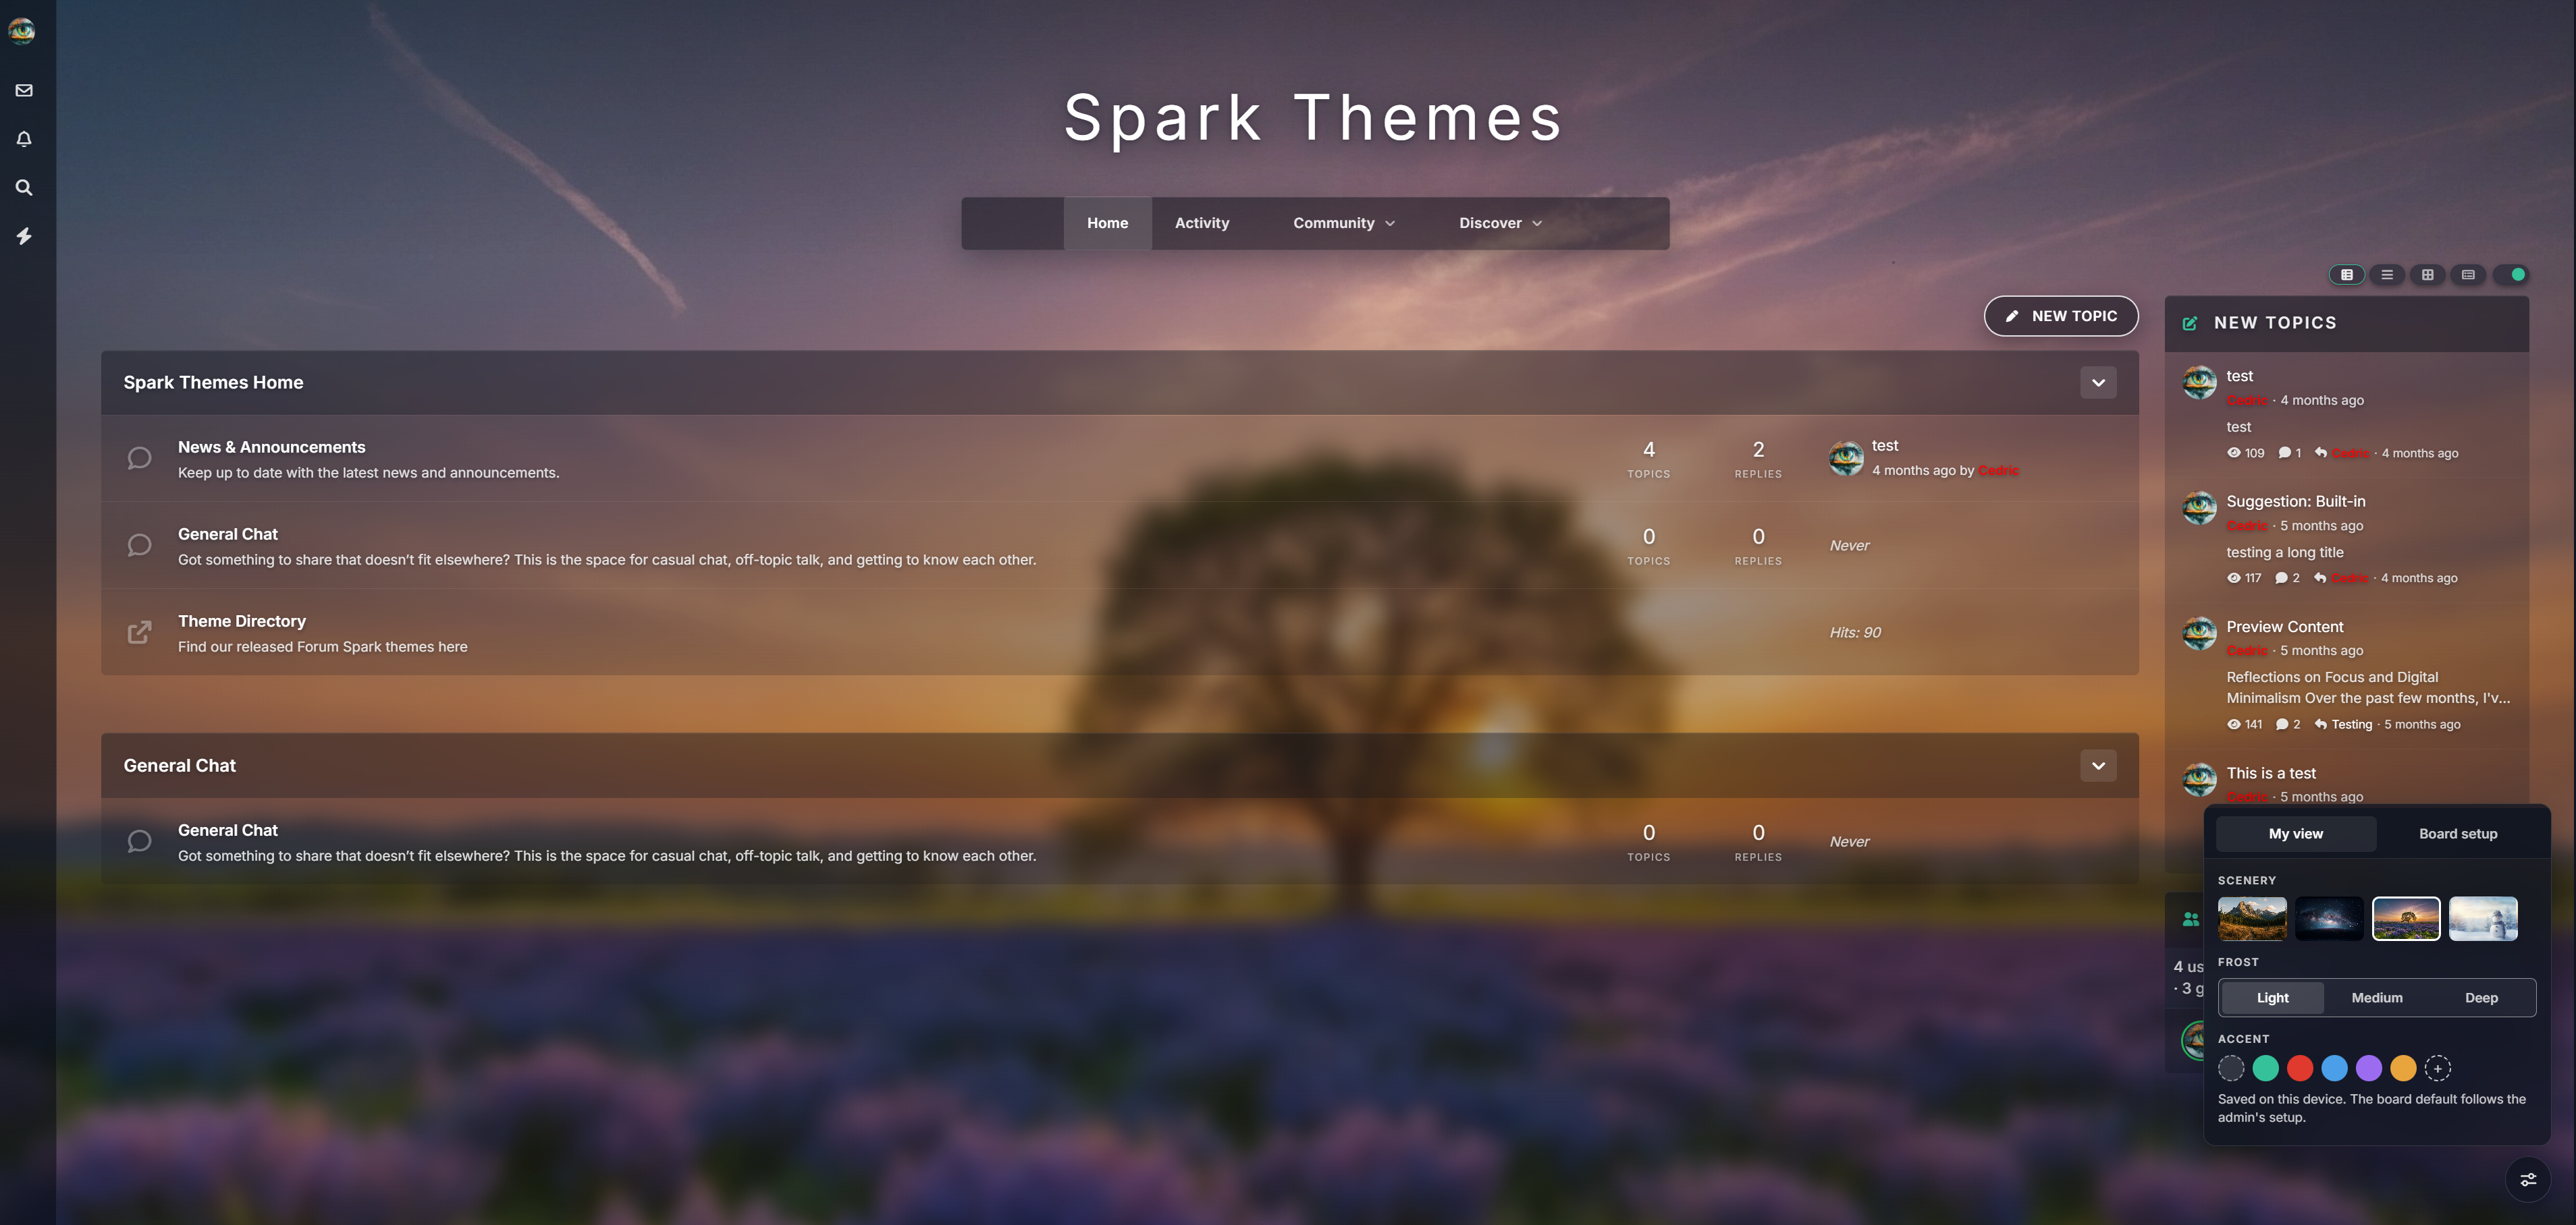Open the search magnifier icon
2576x1225 pixels.
click(24, 187)
